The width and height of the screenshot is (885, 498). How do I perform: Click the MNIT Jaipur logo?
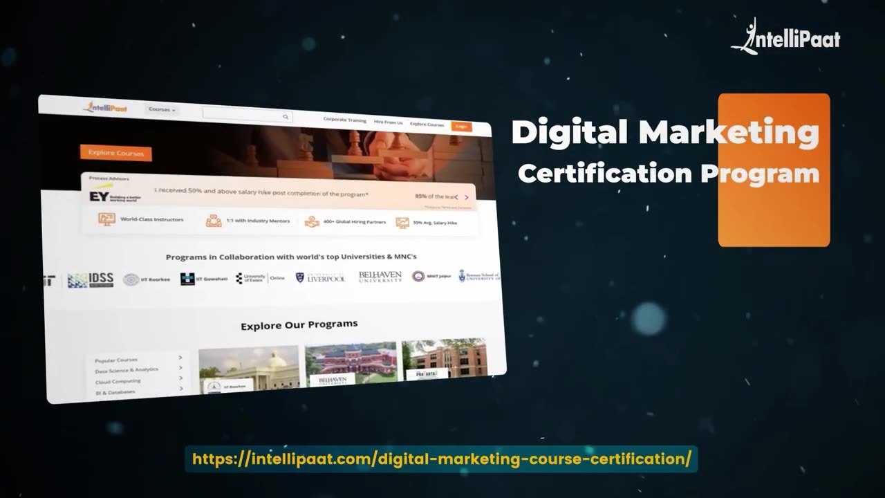point(431,276)
